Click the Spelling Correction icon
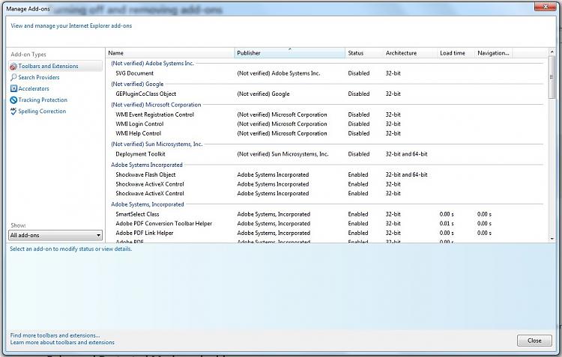Viewport: 562px width, 357px height. click(x=13, y=112)
